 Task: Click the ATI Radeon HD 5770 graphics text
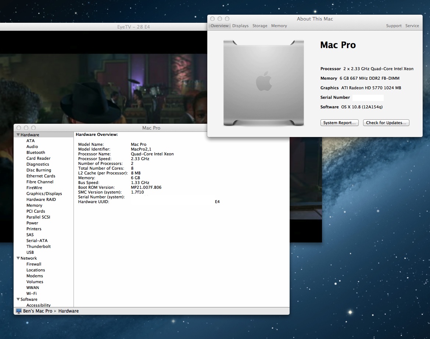371,88
